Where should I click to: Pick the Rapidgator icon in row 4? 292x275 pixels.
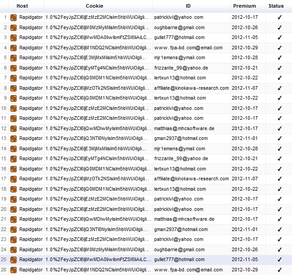(13, 48)
